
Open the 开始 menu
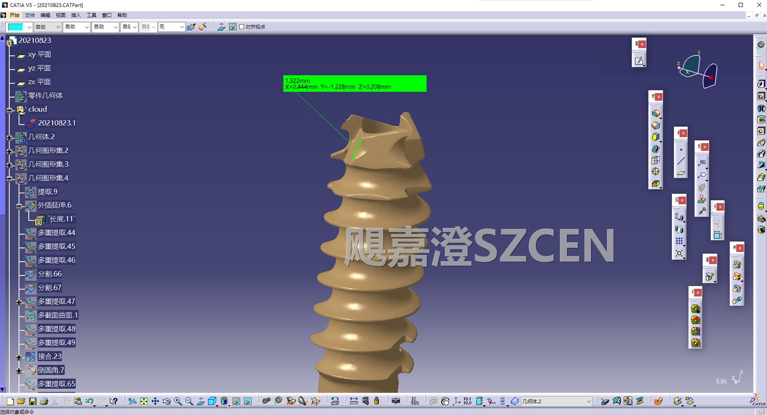tap(14, 15)
